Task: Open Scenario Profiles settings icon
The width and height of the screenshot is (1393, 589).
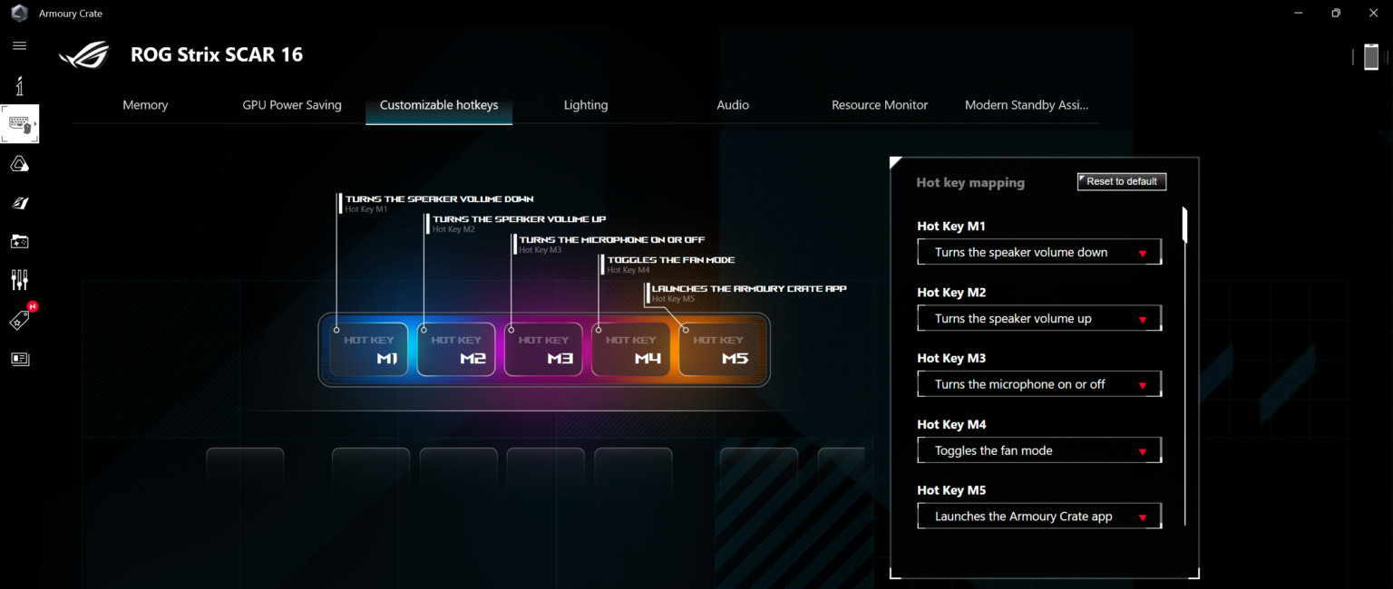Action: [x=18, y=280]
